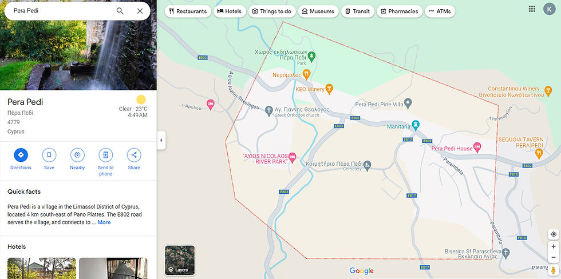Share Pera Pedi location
Viewport: 561px width, 279px height.
point(134,155)
